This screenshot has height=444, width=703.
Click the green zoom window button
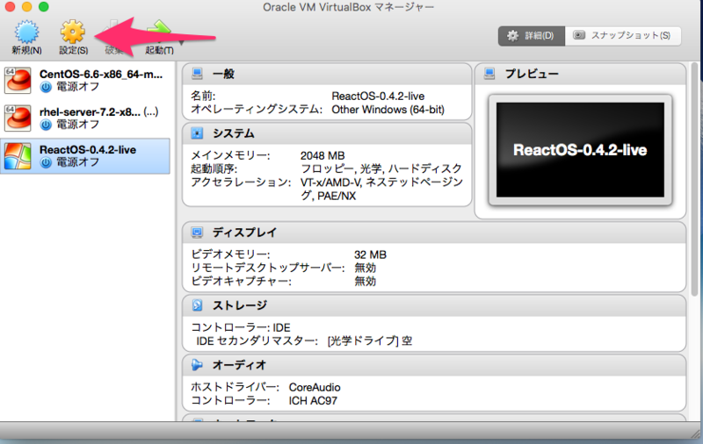43,6
